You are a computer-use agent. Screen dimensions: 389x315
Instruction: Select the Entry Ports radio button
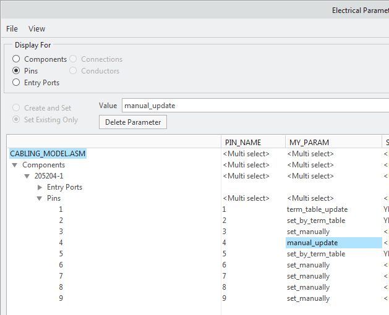tap(17, 82)
